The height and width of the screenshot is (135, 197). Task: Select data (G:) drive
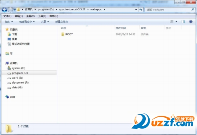[x=17, y=87]
